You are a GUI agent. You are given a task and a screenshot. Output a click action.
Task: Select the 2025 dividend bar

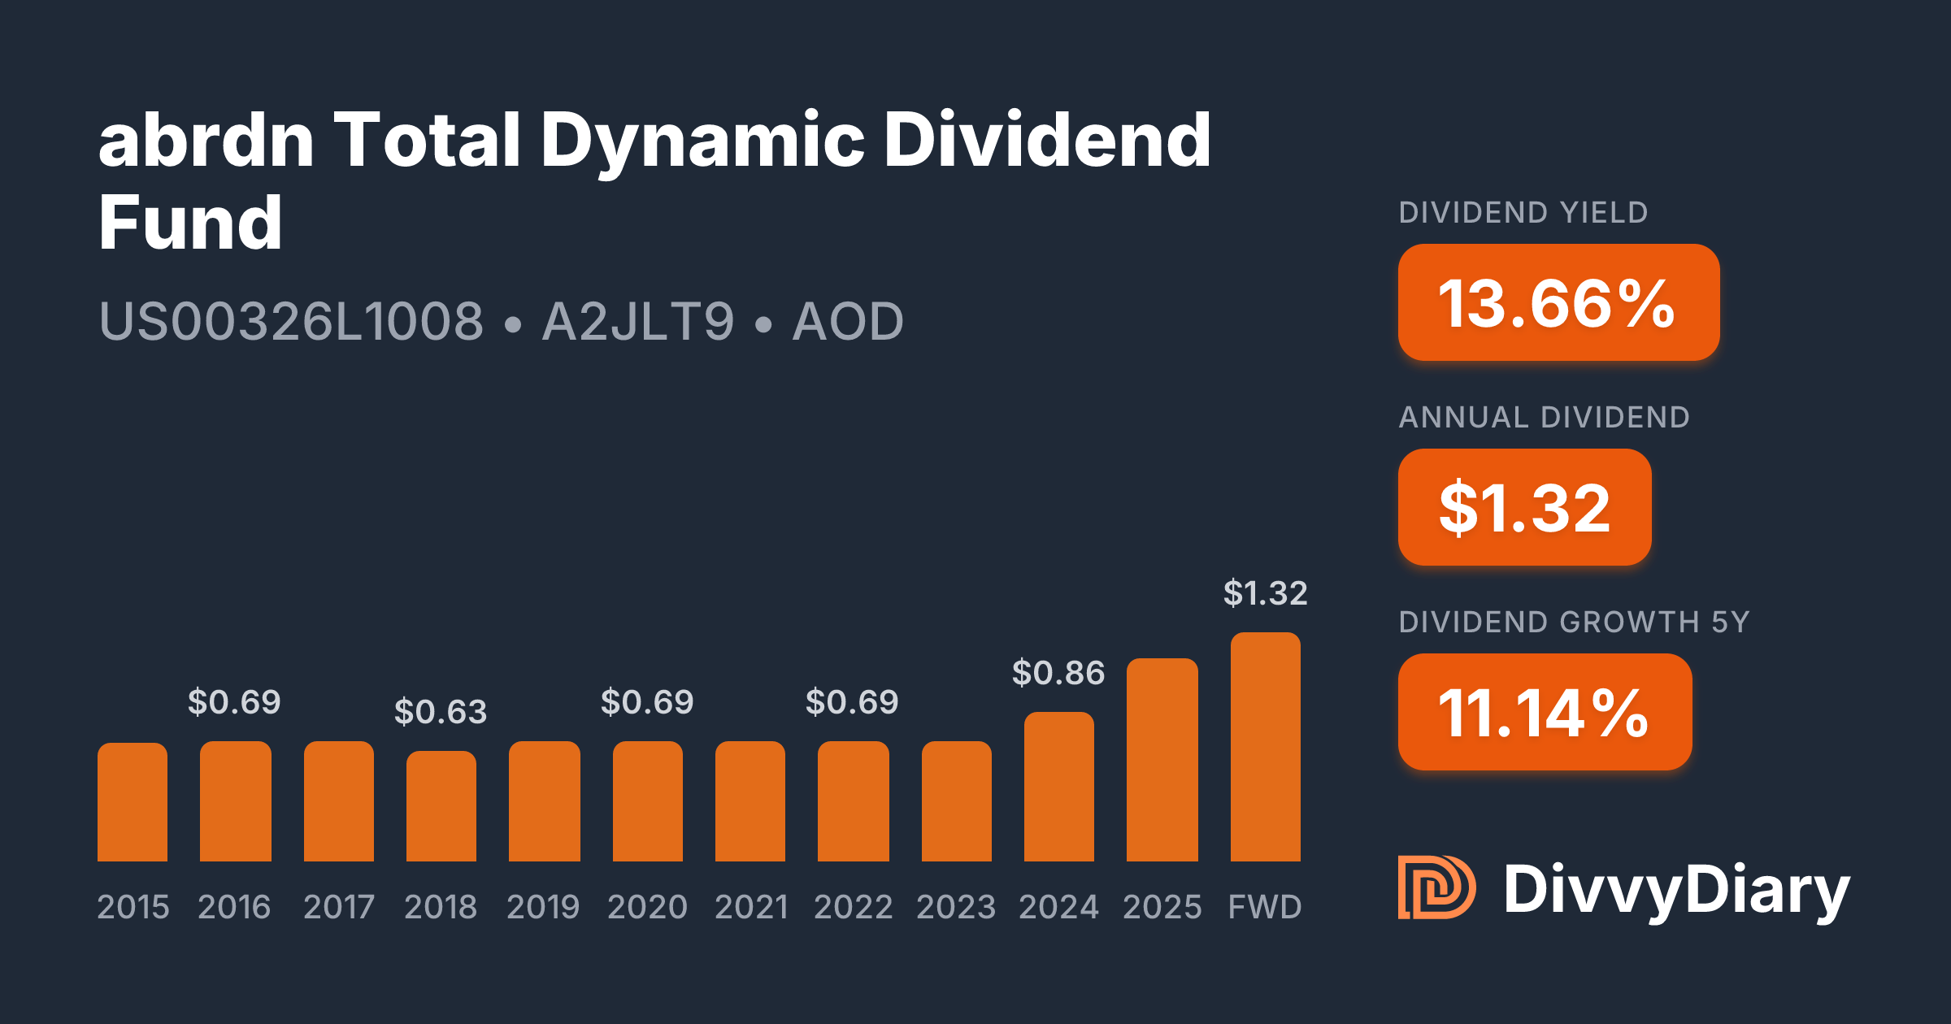(x=1162, y=759)
